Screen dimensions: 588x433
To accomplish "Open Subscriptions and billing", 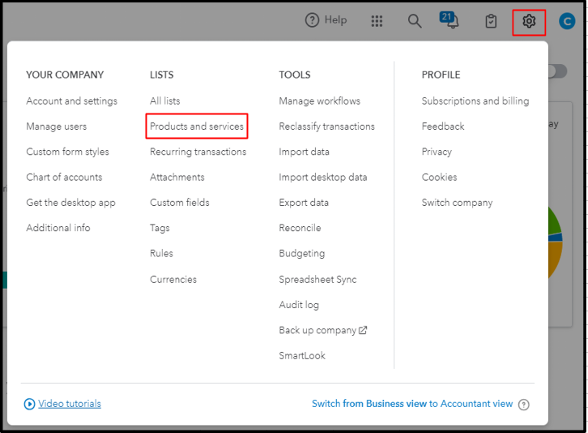I will (x=475, y=101).
